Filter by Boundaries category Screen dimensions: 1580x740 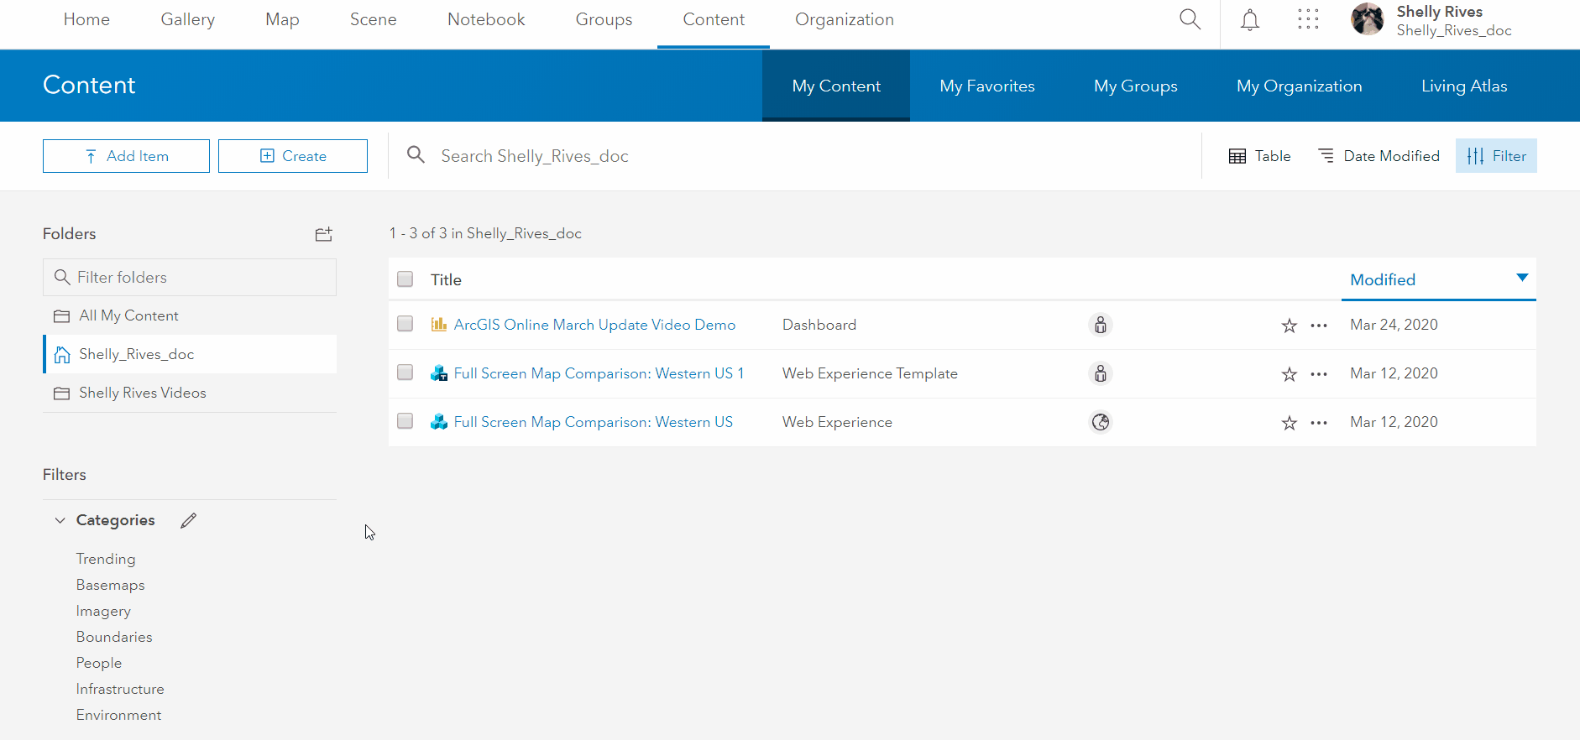(114, 637)
